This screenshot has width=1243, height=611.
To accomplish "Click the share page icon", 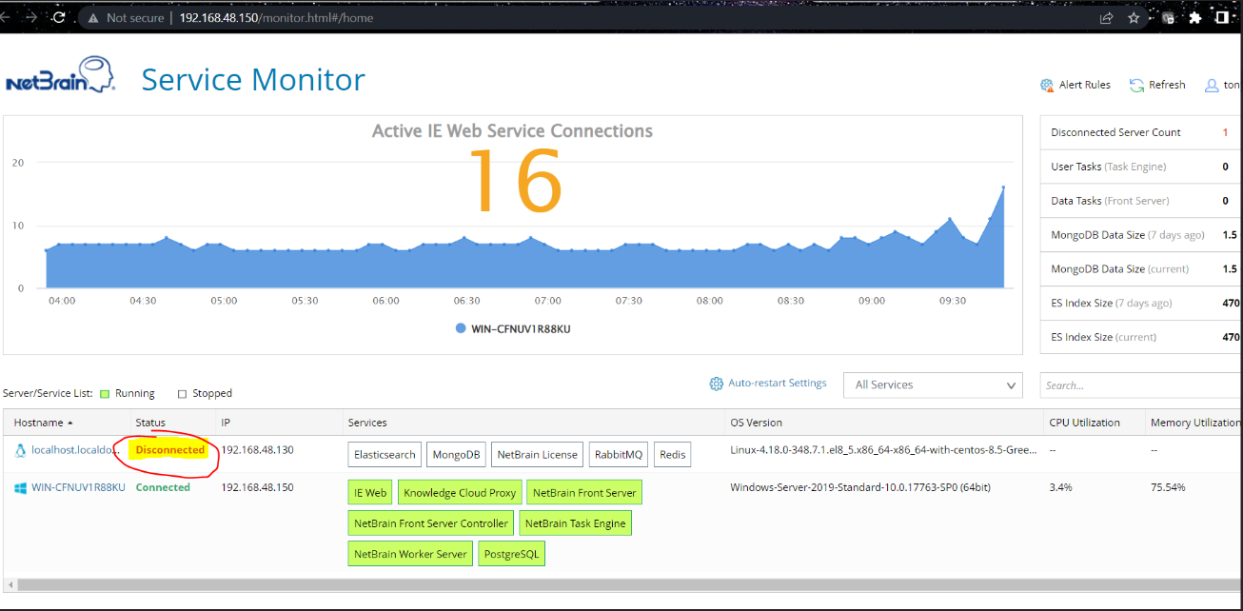I will tap(1106, 17).
